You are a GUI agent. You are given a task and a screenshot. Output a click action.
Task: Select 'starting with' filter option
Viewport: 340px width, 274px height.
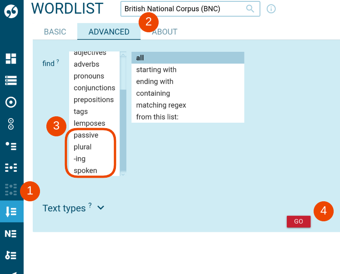pos(156,70)
